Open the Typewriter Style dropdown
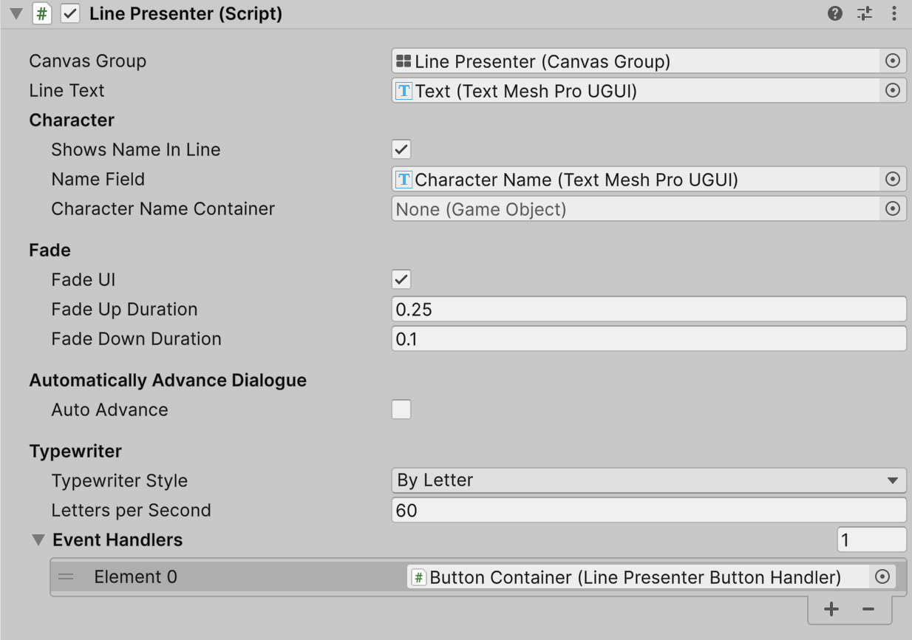 click(x=648, y=480)
